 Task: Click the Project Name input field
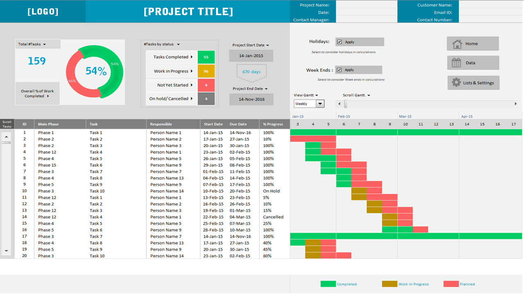point(366,5)
